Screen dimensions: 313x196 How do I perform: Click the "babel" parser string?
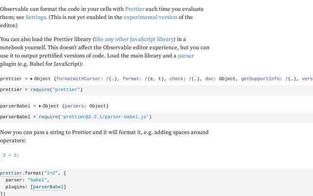click(37, 180)
